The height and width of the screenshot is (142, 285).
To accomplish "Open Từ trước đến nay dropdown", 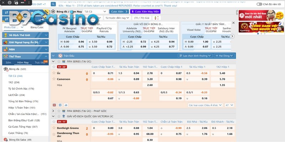I will click(117, 18).
